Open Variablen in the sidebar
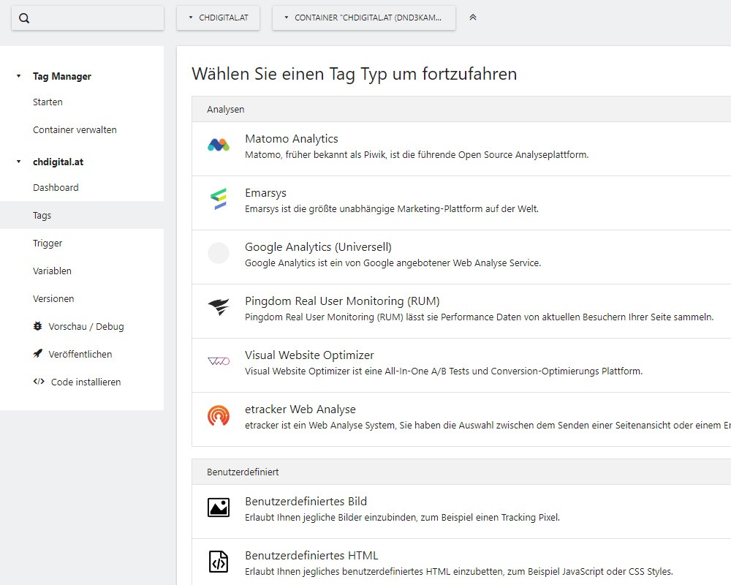Image resolution: width=731 pixels, height=585 pixels. coord(52,271)
